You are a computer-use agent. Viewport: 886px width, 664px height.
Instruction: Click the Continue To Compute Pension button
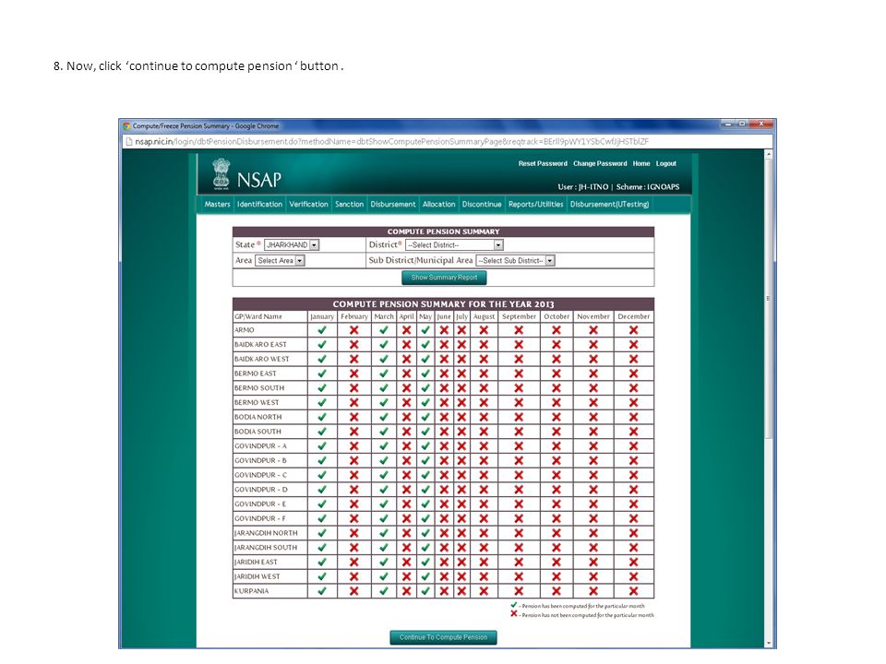[444, 637]
